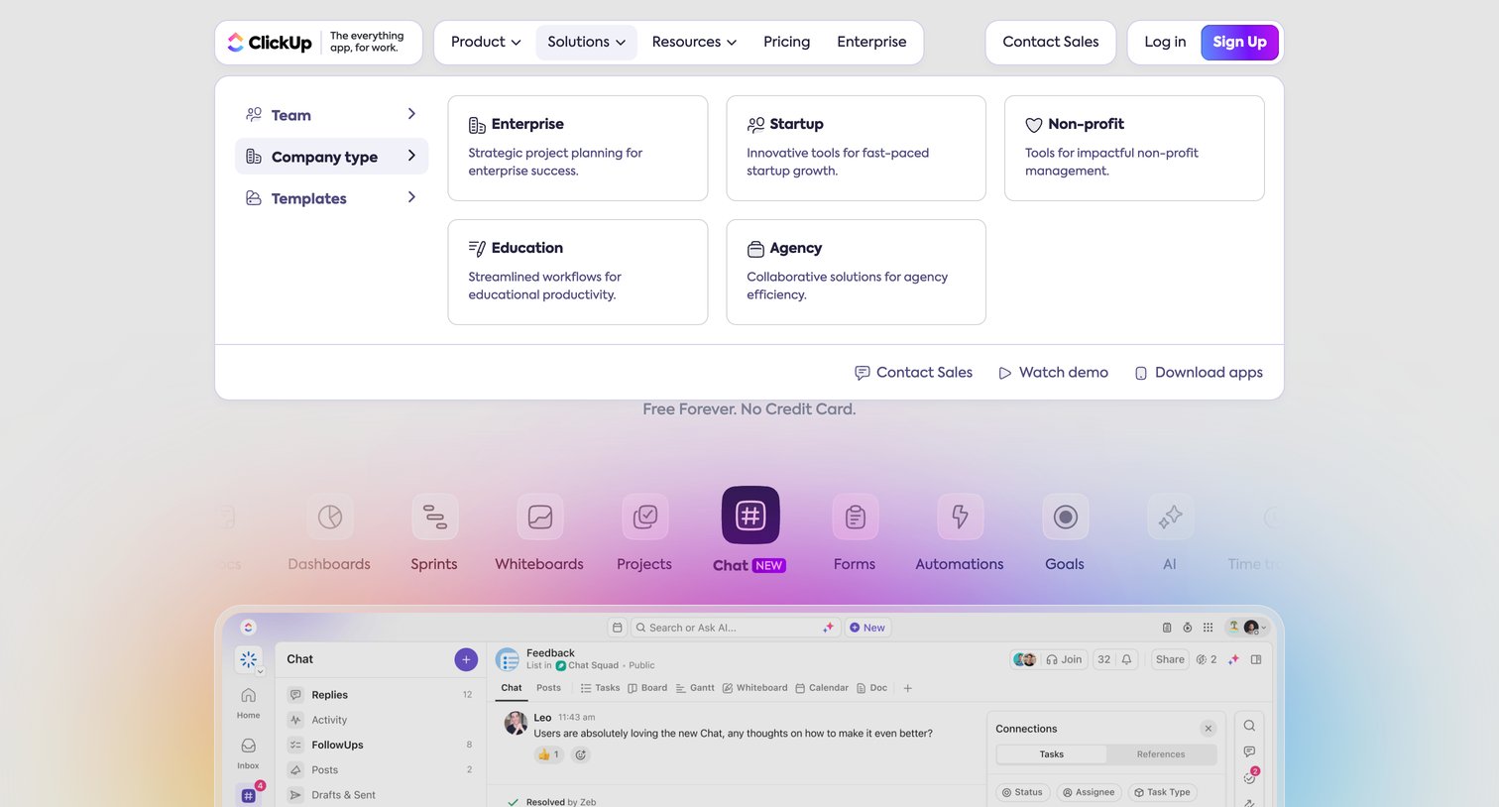Image resolution: width=1499 pixels, height=807 pixels.
Task: Click the plus icon to add a view
Action: (x=907, y=688)
